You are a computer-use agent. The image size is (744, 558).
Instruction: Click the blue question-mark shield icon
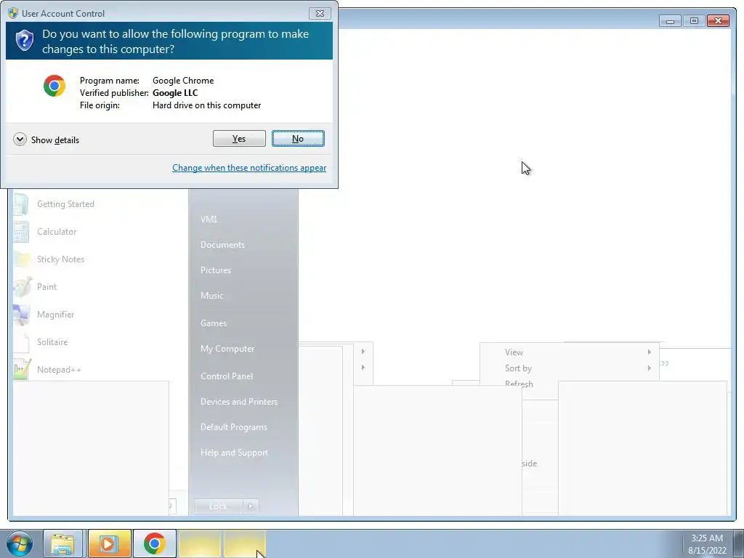coord(25,41)
